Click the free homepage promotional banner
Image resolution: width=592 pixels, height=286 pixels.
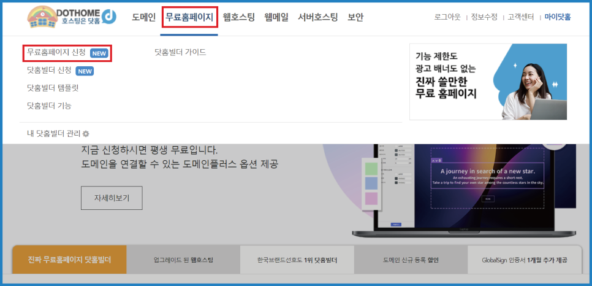pos(488,82)
